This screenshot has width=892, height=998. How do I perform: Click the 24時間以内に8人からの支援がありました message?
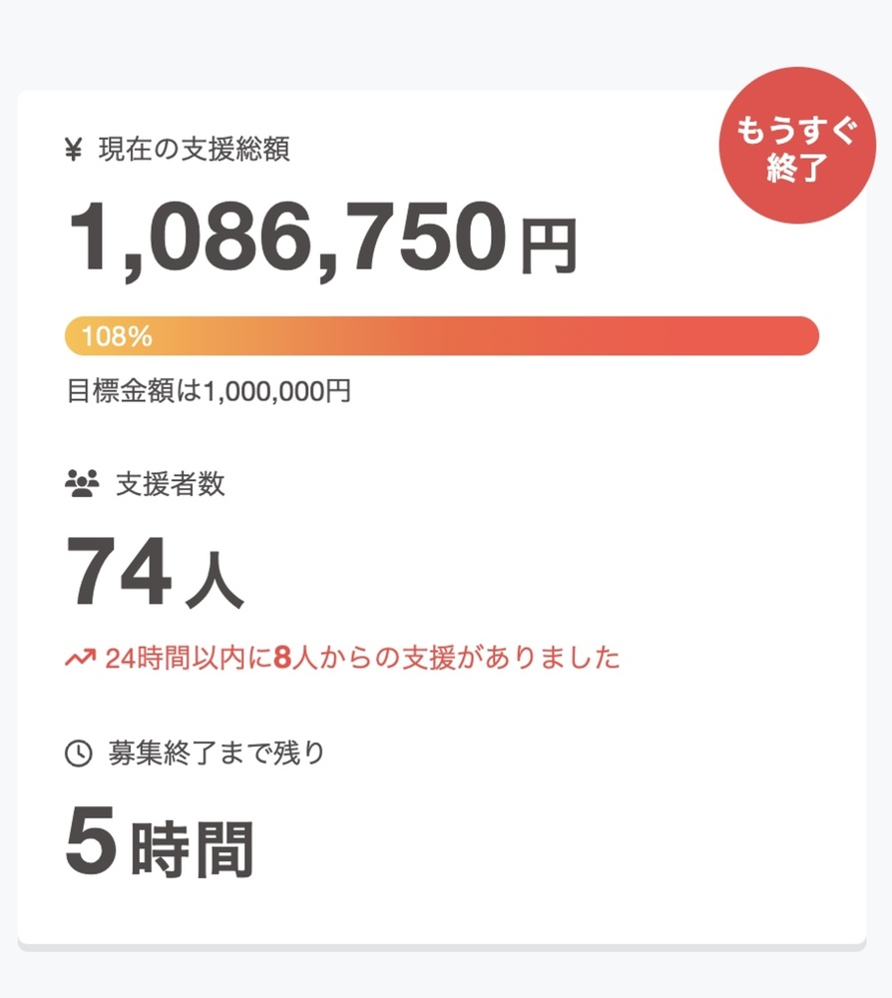pyautogui.click(x=359, y=656)
